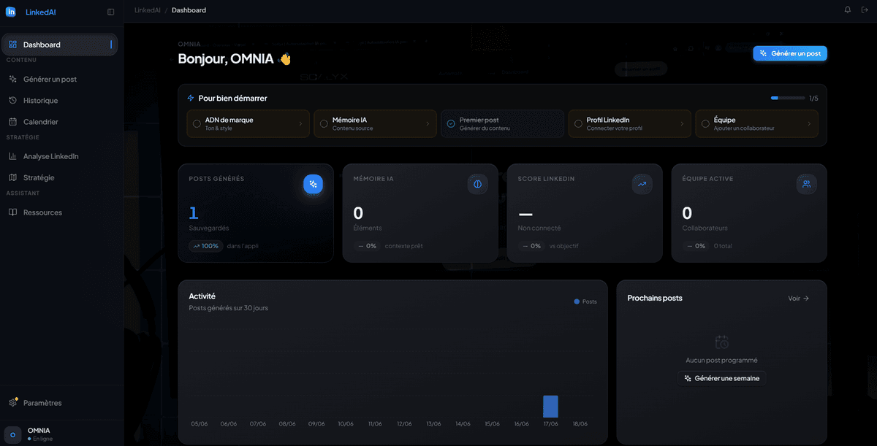
Task: Open the Historique menu item
Action: [59, 100]
